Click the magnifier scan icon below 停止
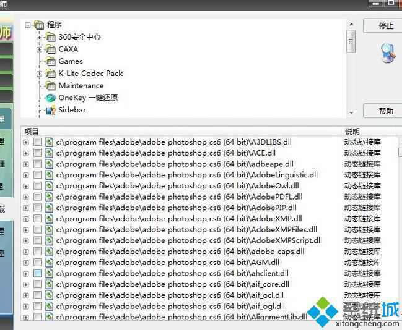This screenshot has height=330, width=402. [x=388, y=53]
